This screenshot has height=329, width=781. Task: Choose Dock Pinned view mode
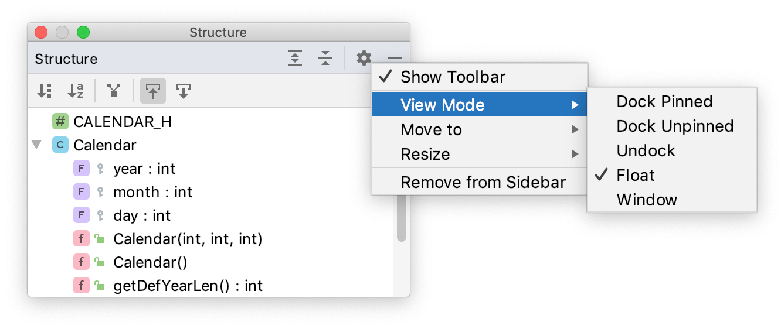tap(664, 101)
